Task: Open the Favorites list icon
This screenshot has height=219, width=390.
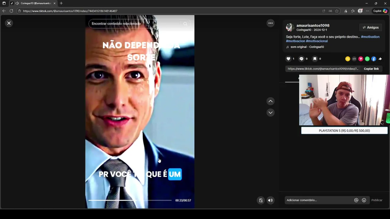Action: coord(353,11)
